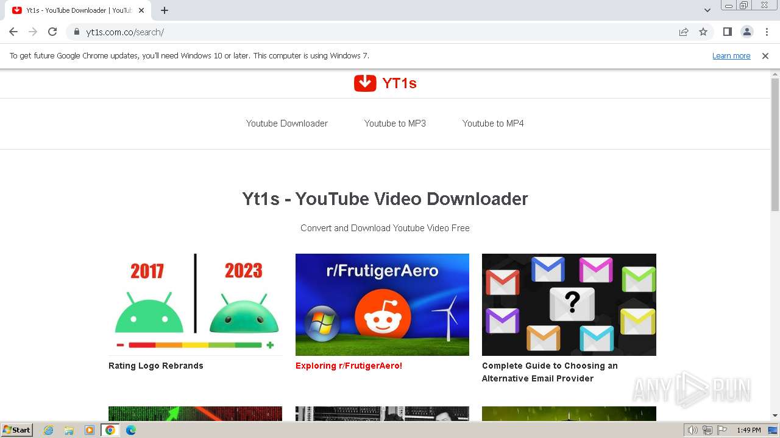Click the Chrome taskbar icon
780x438 pixels.
[x=110, y=430]
